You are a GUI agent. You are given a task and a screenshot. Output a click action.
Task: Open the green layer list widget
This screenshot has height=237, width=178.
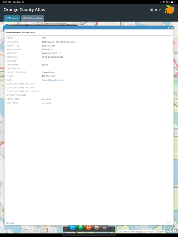[81, 227]
